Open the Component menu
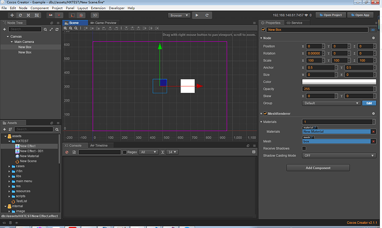Screen dimensions: 382x228 point(39,8)
